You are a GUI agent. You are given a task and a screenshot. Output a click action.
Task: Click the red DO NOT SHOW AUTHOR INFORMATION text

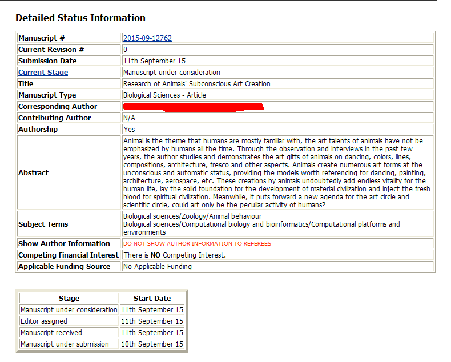pos(197,244)
